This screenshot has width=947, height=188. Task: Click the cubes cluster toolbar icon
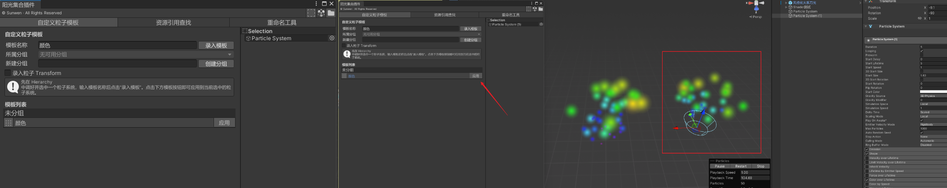[321, 13]
